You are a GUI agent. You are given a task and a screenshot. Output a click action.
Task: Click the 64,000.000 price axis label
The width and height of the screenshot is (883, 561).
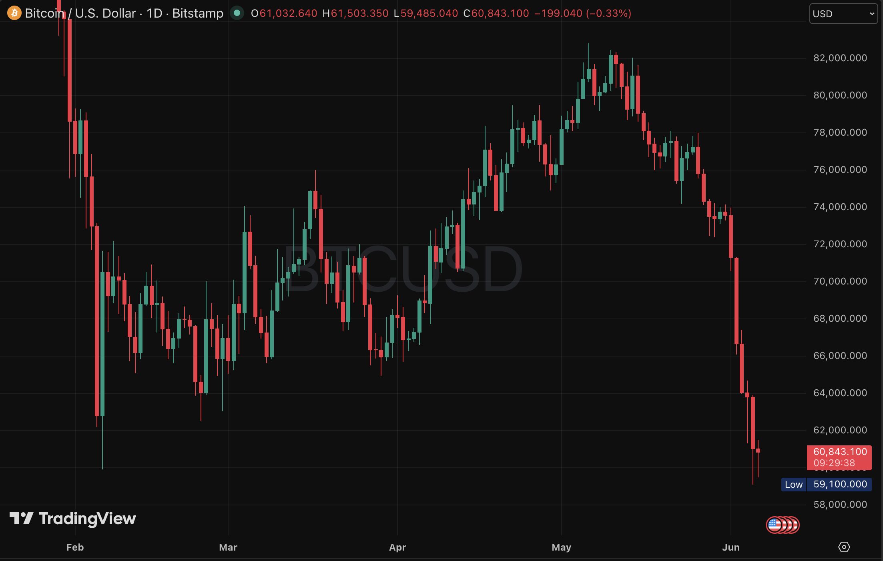[840, 393]
